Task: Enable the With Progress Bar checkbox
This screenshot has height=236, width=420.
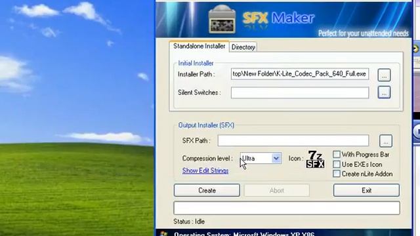Action: tap(337, 155)
